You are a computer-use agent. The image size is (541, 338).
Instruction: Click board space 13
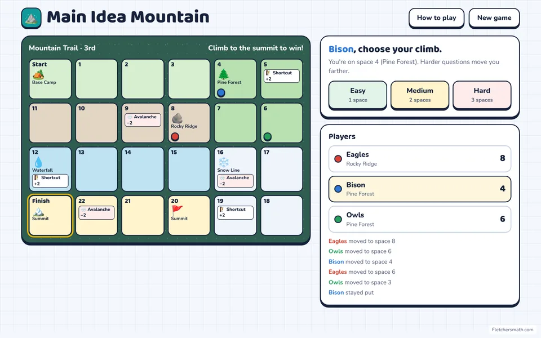[x=96, y=169]
